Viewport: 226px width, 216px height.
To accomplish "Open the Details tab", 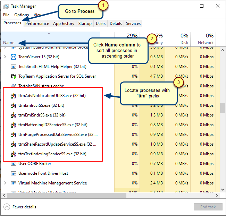I will point(116,24).
